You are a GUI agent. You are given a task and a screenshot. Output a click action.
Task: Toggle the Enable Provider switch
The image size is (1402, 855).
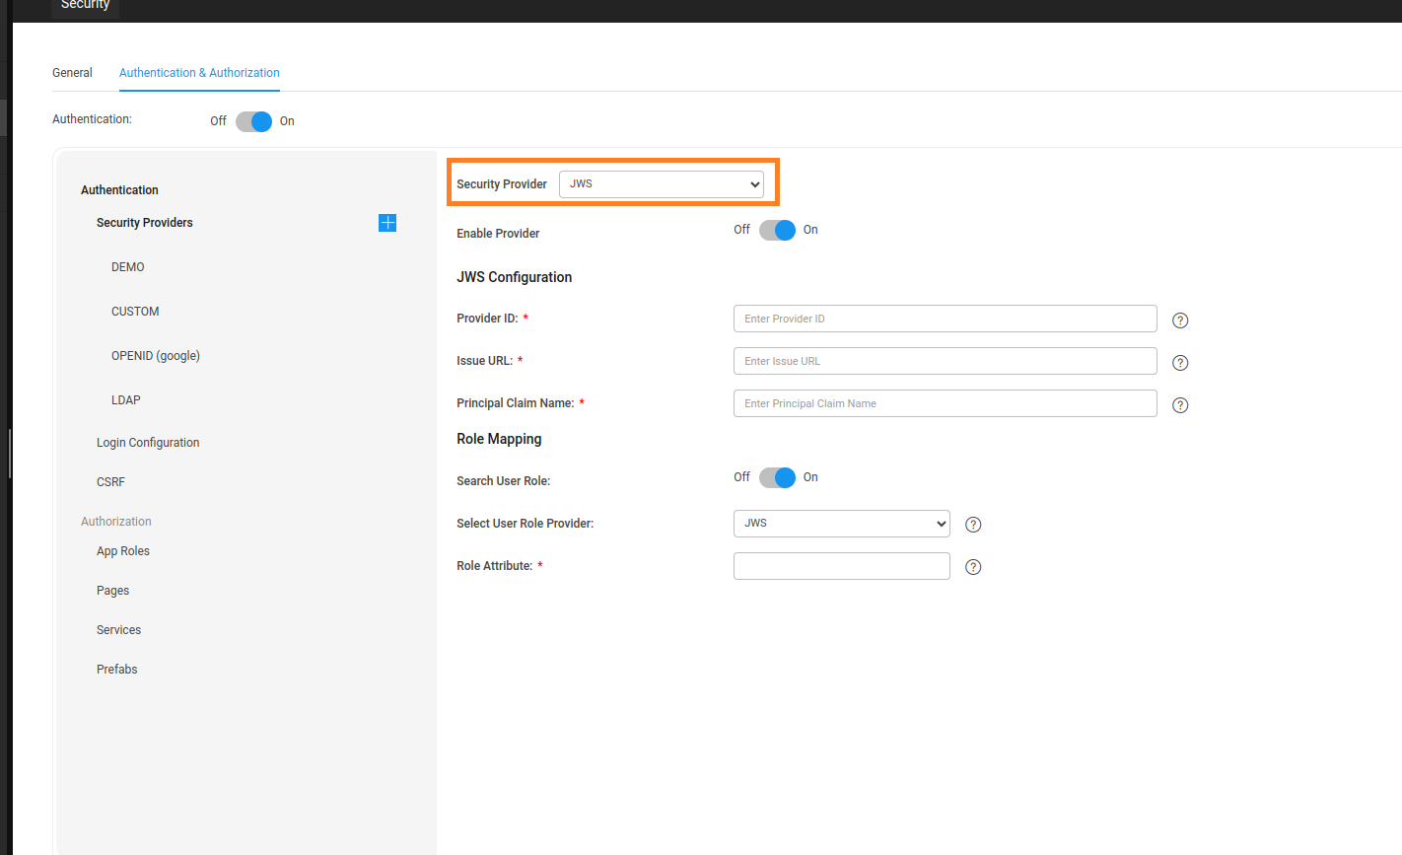[x=777, y=231]
